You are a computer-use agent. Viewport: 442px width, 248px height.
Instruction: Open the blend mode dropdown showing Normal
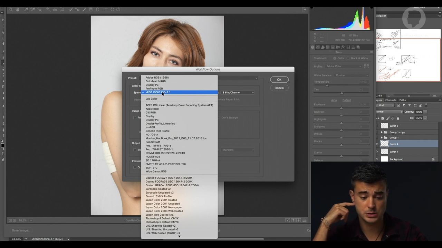[388, 112]
